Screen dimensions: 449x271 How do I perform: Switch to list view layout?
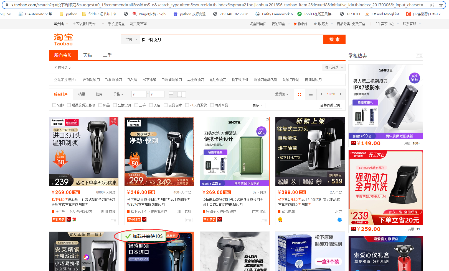pos(311,94)
